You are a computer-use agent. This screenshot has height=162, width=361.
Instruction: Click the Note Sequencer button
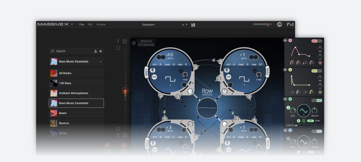(x=146, y=45)
